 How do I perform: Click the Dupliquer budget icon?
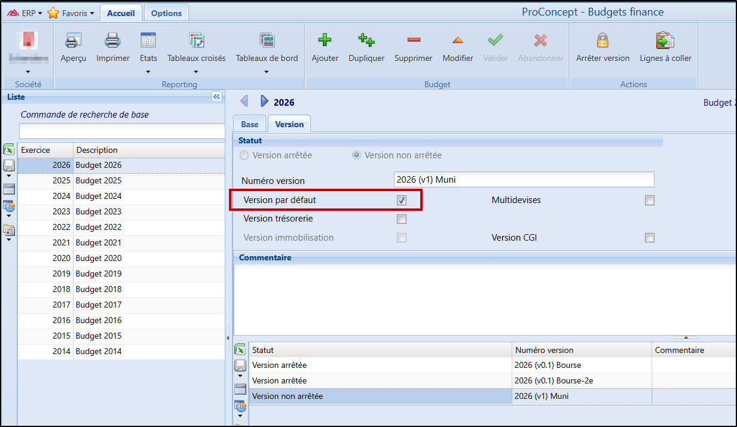366,41
